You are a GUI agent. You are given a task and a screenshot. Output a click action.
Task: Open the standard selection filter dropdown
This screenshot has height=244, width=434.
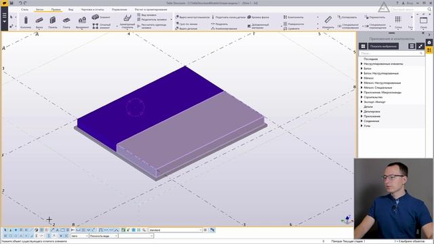click(x=176, y=230)
